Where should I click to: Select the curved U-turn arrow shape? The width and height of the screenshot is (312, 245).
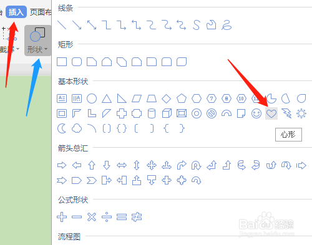tap(197, 165)
